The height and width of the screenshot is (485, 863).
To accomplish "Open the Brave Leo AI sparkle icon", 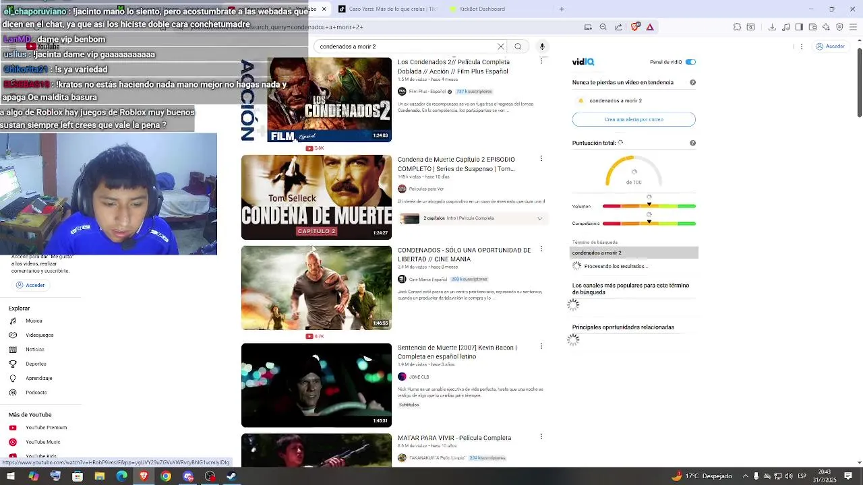I will click(x=826, y=27).
